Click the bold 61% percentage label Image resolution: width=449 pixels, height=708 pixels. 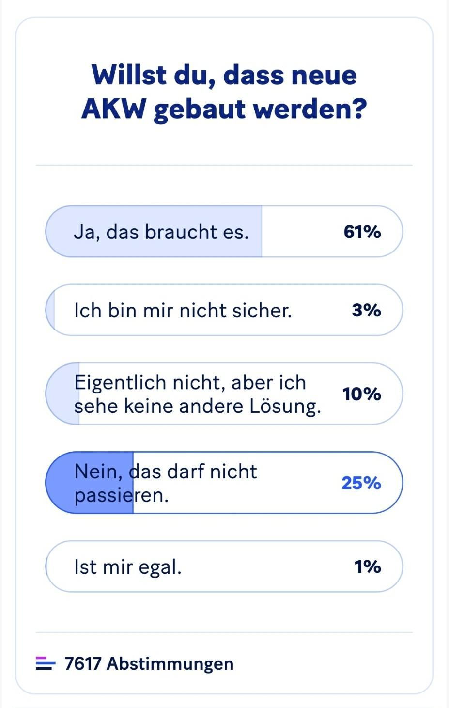point(361,232)
